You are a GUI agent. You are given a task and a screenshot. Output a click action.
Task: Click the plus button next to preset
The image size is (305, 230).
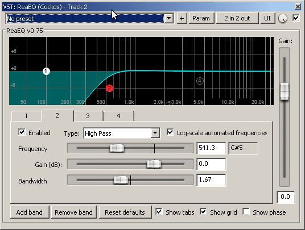point(182,18)
